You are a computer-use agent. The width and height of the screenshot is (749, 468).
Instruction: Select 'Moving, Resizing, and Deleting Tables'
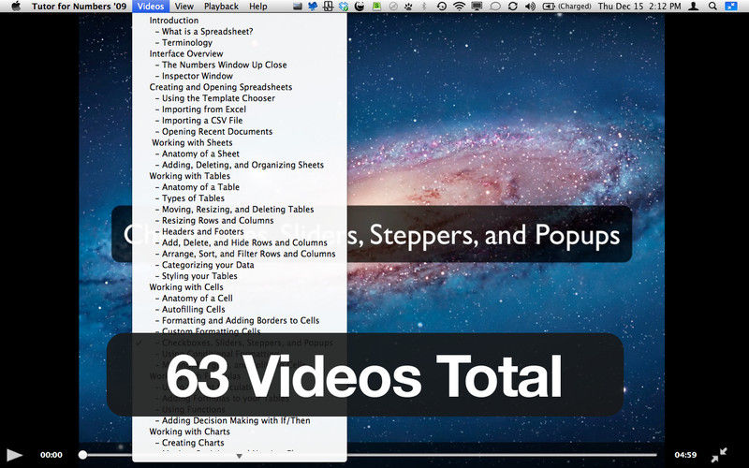(240, 209)
